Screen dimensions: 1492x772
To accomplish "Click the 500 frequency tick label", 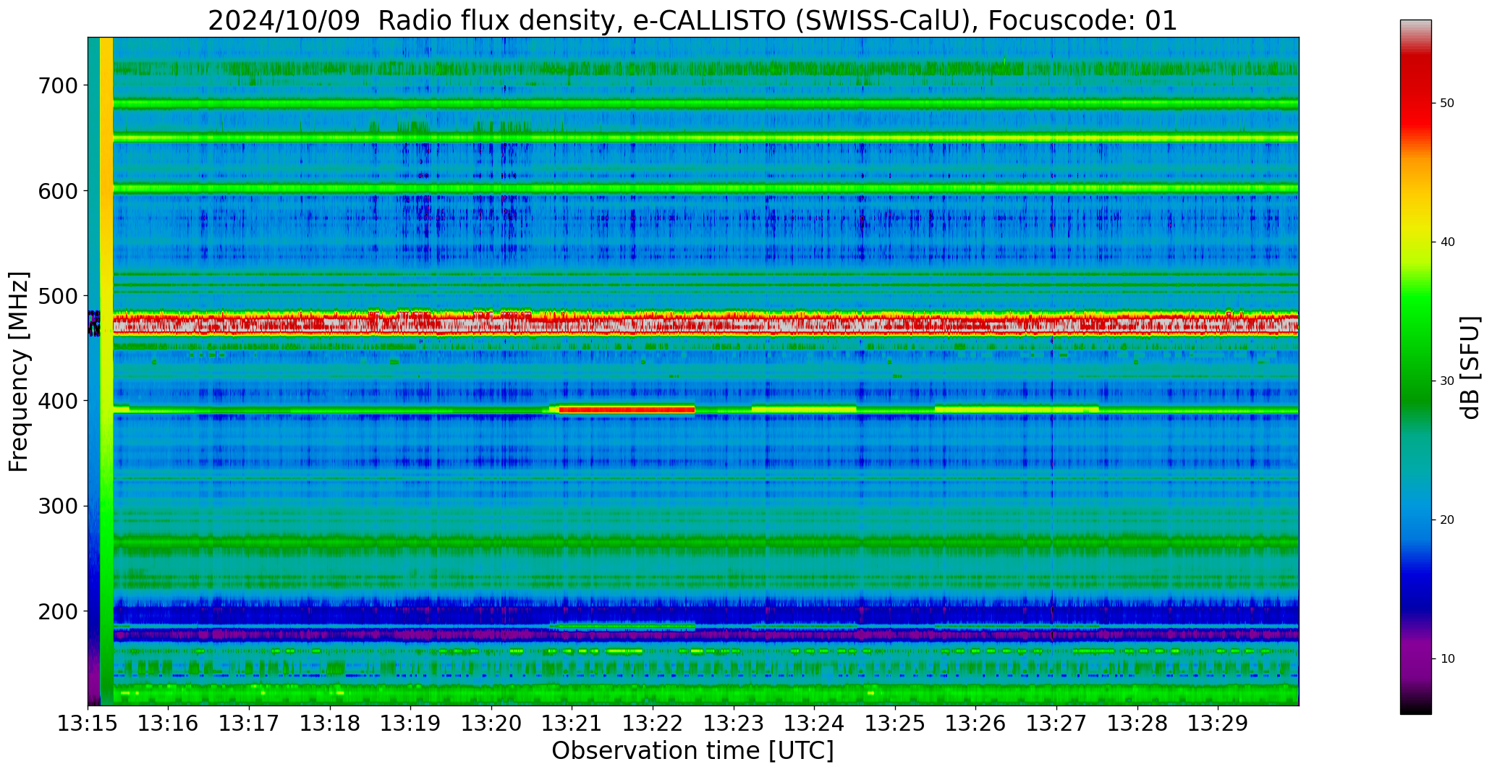I will (x=58, y=295).
